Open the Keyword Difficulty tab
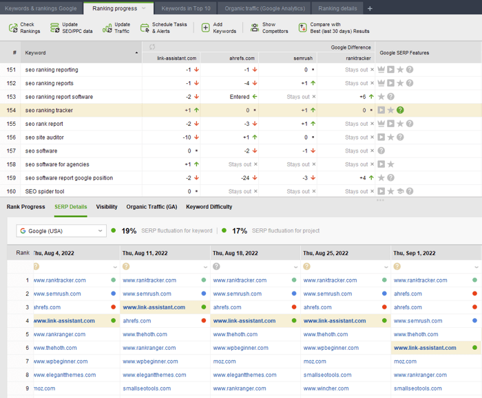 (x=209, y=207)
